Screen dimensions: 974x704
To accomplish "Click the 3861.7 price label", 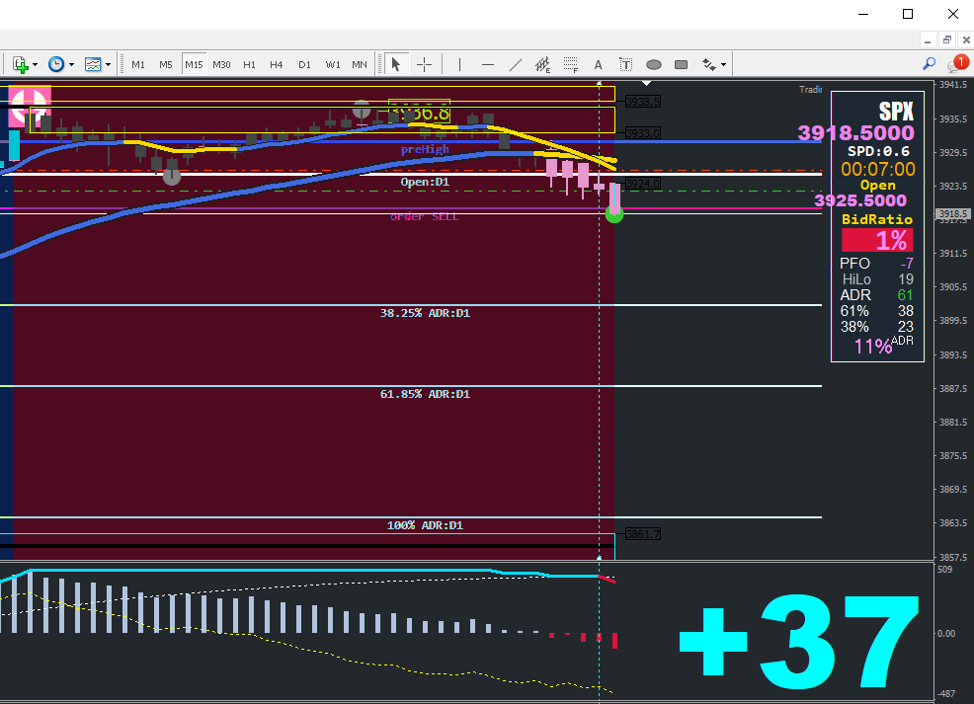I will tap(643, 534).
